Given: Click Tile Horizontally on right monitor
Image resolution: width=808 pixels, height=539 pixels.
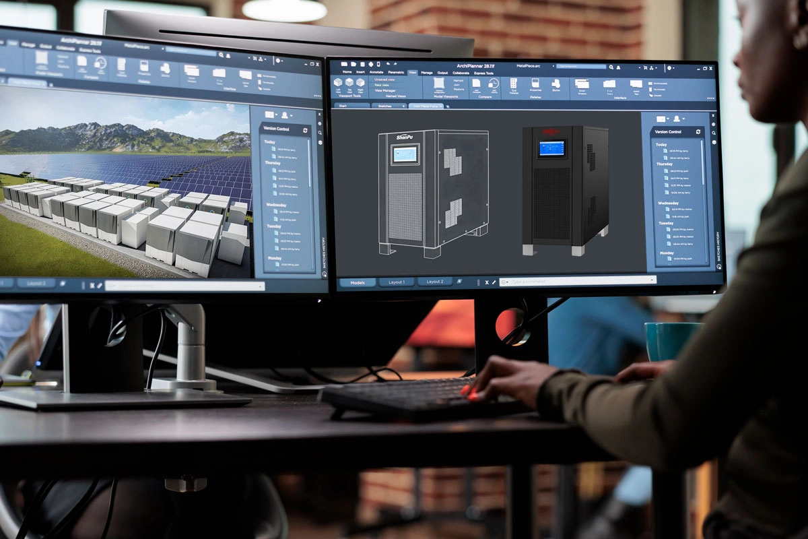Looking at the screenshot, I should 657,84.
